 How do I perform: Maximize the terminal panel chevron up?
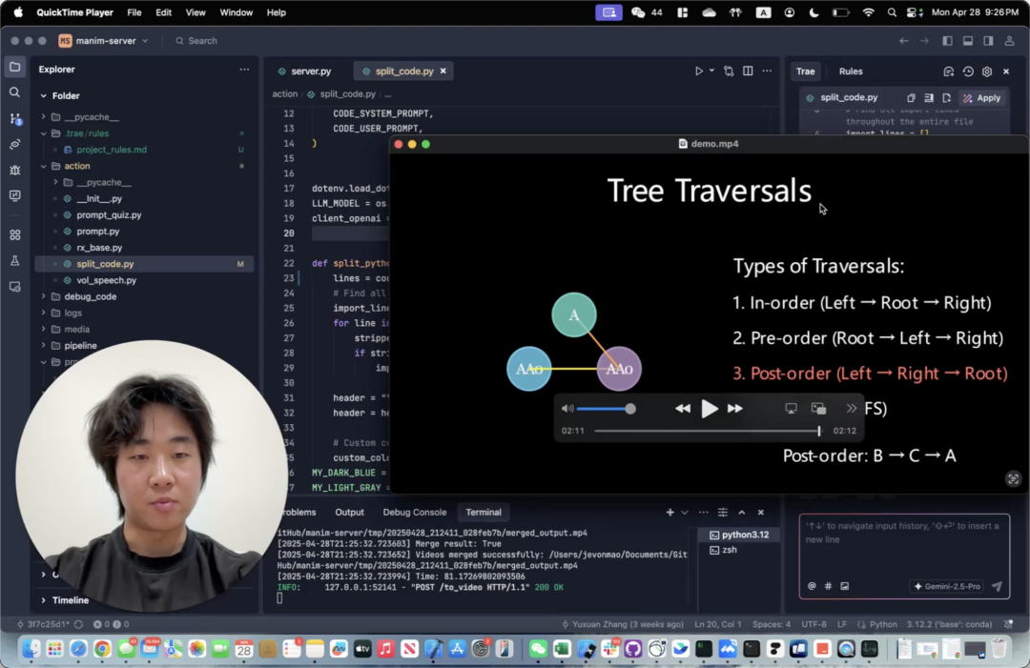click(x=742, y=513)
